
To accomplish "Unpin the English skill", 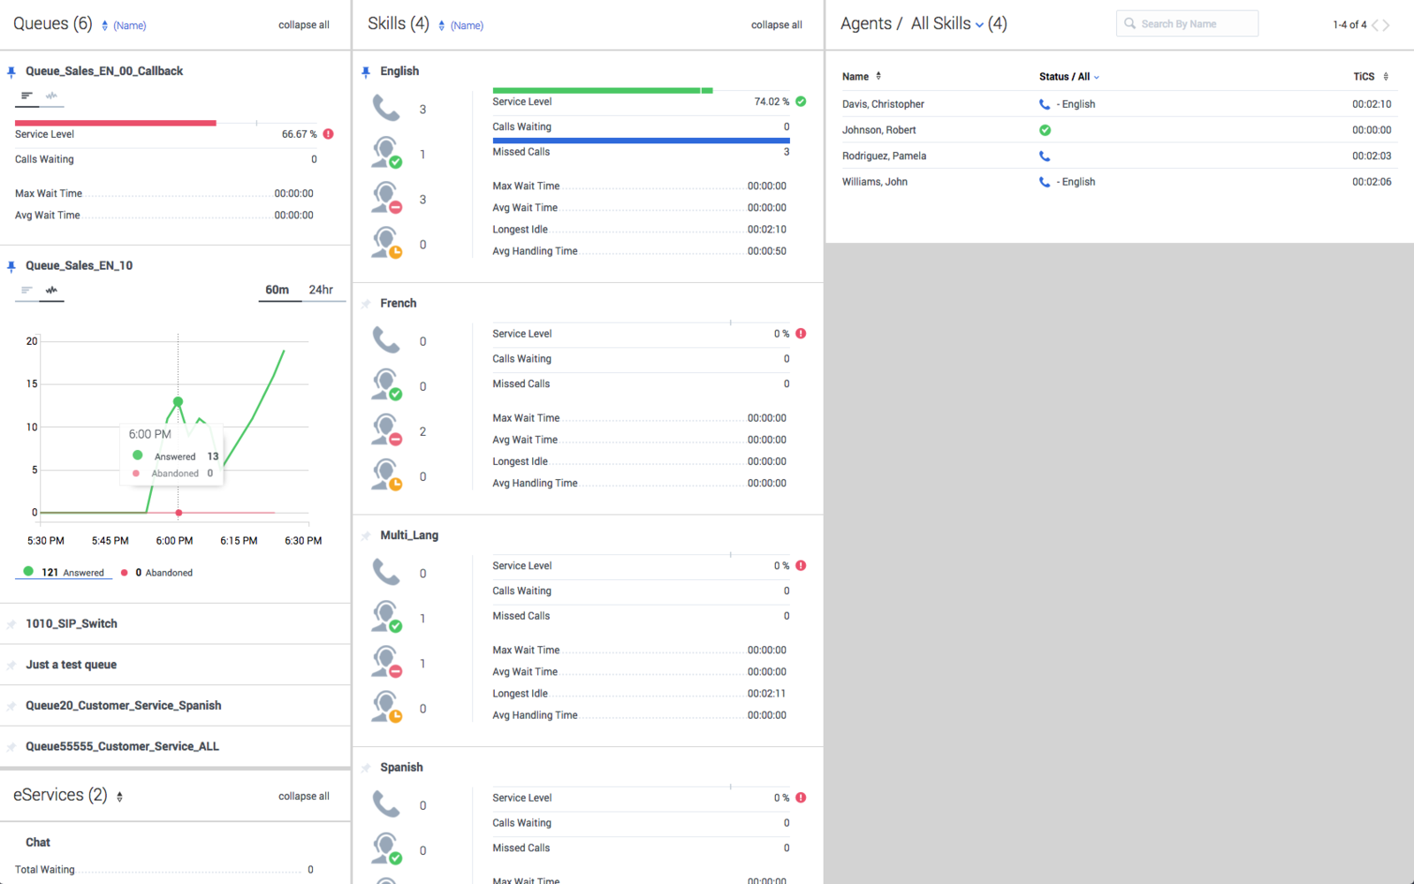I will pos(366,72).
